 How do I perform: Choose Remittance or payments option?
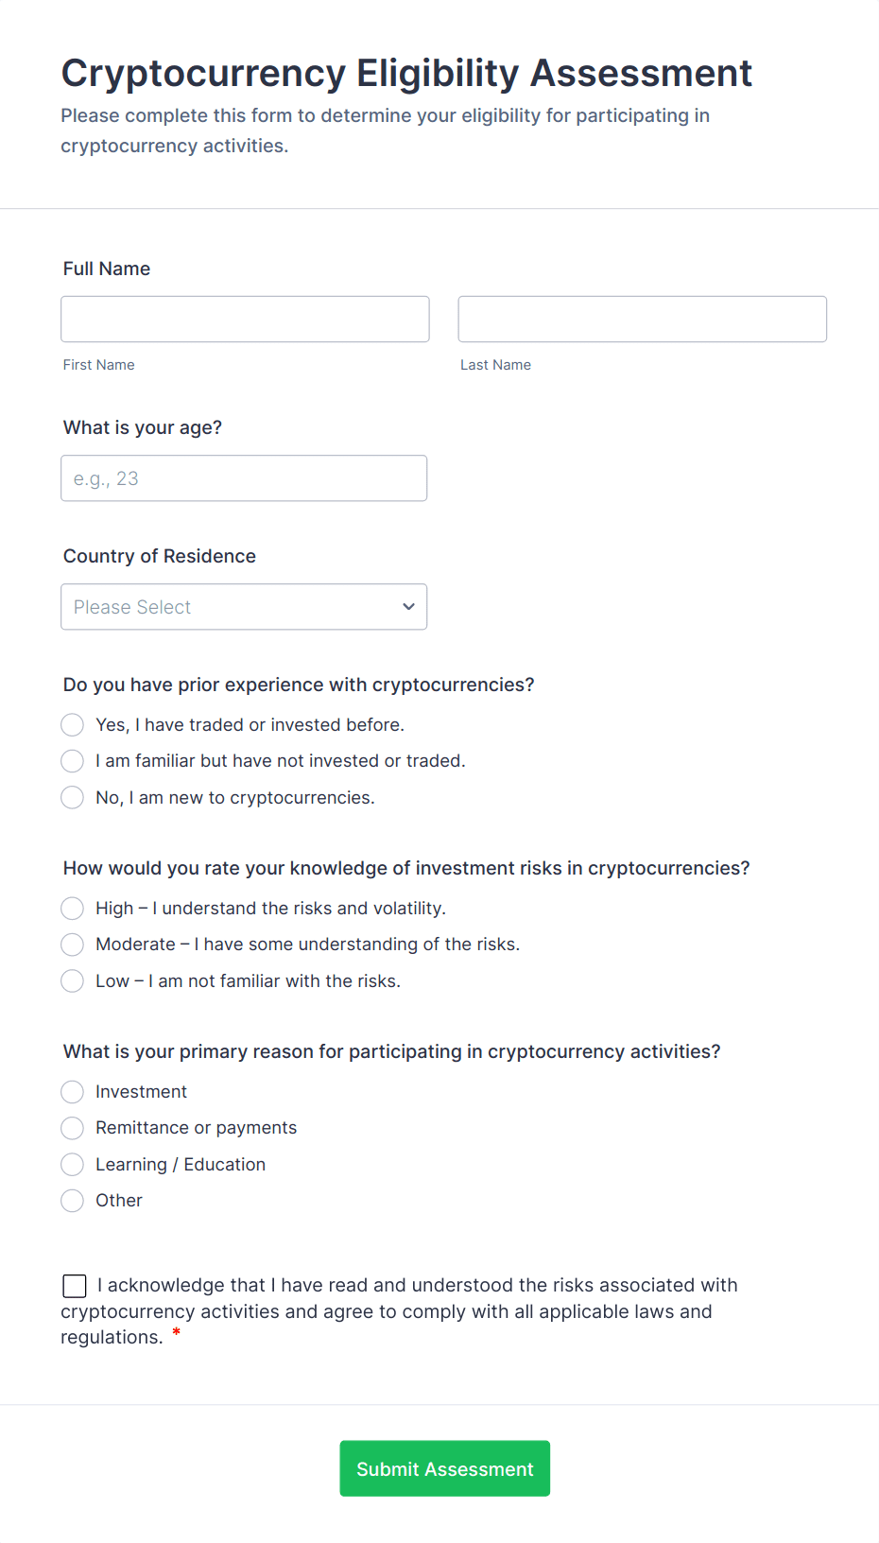(x=73, y=1128)
